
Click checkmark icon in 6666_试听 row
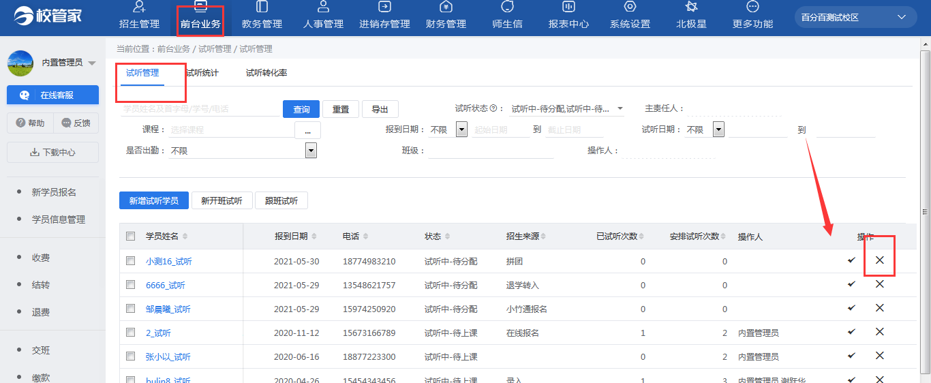point(851,284)
